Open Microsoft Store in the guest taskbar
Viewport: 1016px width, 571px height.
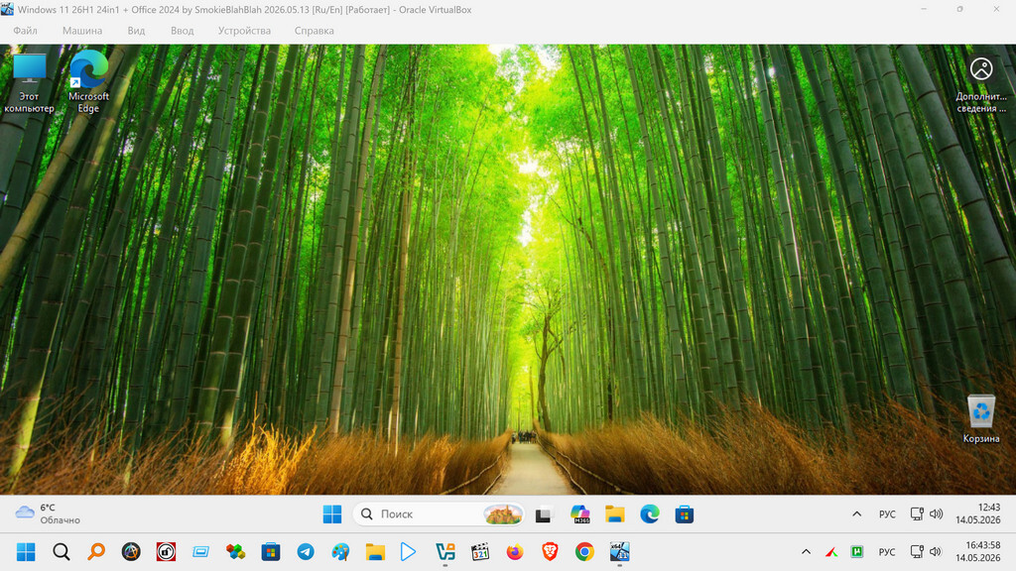pyautogui.click(x=685, y=514)
